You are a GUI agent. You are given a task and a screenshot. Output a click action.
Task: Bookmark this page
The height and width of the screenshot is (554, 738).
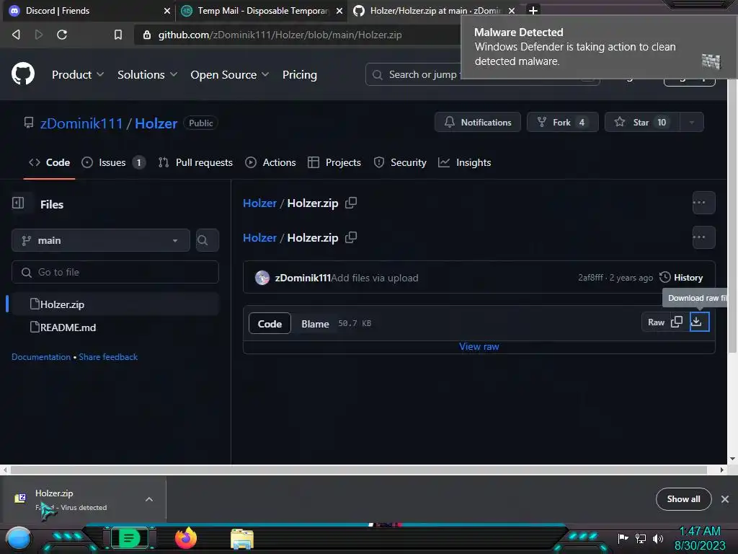pos(117,35)
